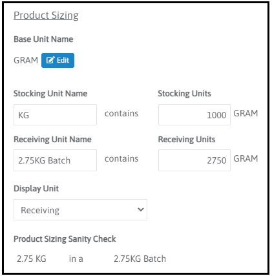272x276 pixels.
Task: Focus the Receiving Unit Name field
Action: pos(55,160)
